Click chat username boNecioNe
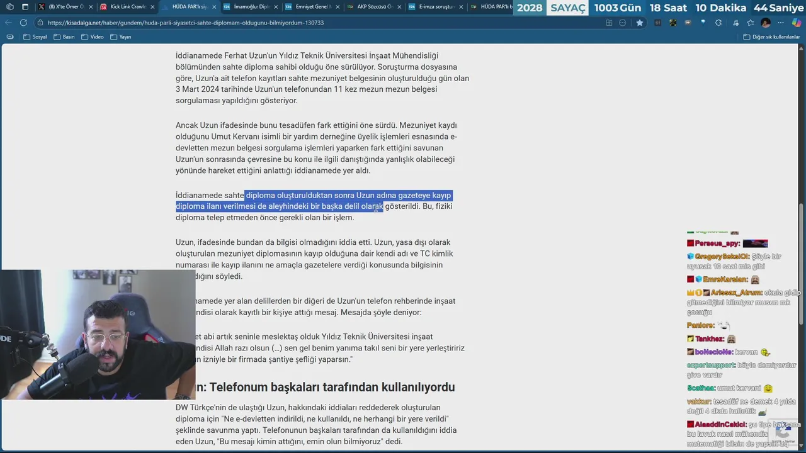806x453 pixels. click(714, 352)
